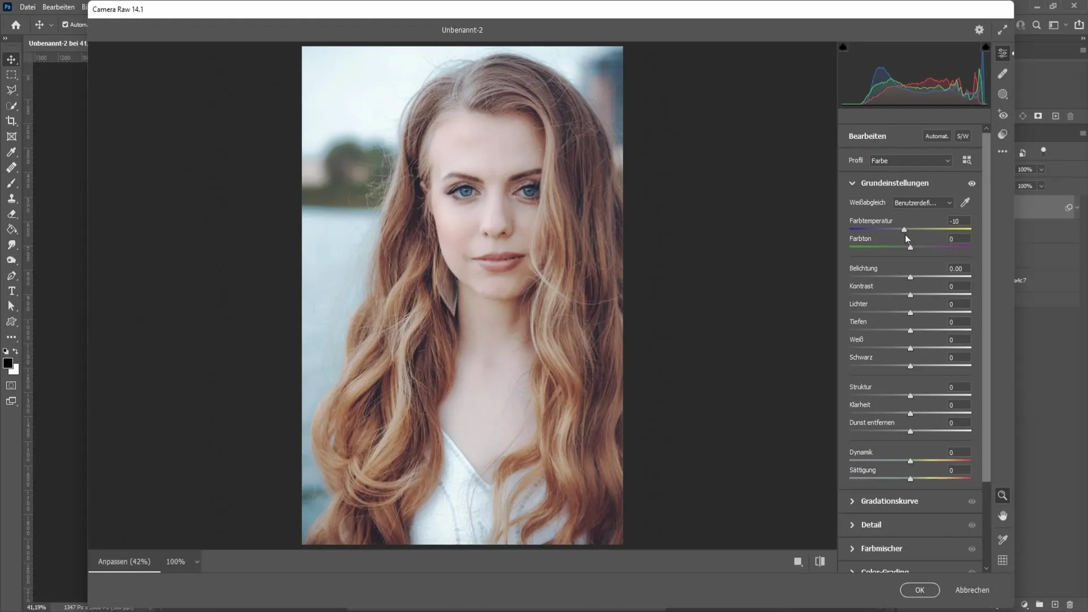Viewport: 1088px width, 612px height.
Task: Toggle Gradationskurve visibility eye
Action: (x=972, y=501)
